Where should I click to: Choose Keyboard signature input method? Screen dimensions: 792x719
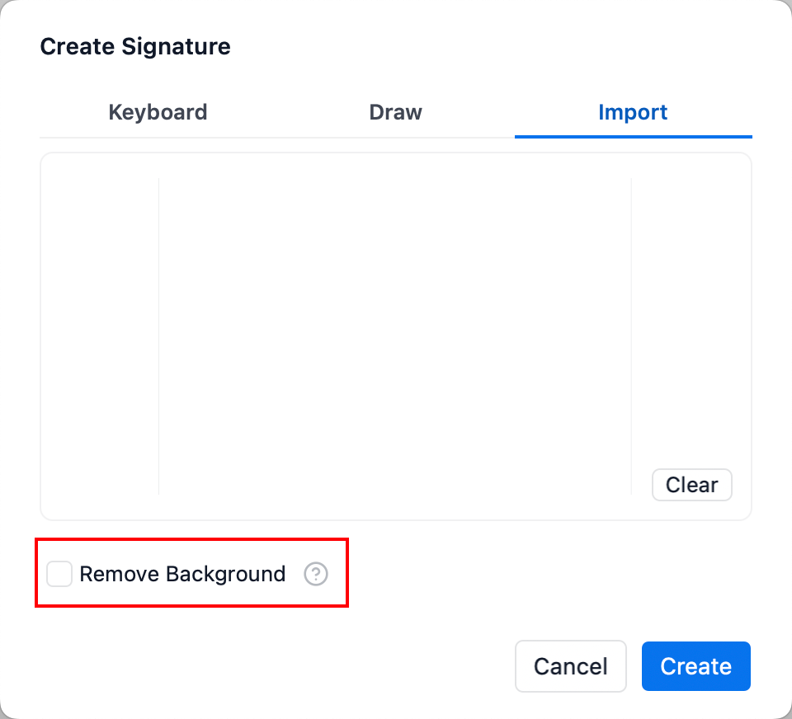coord(158,112)
